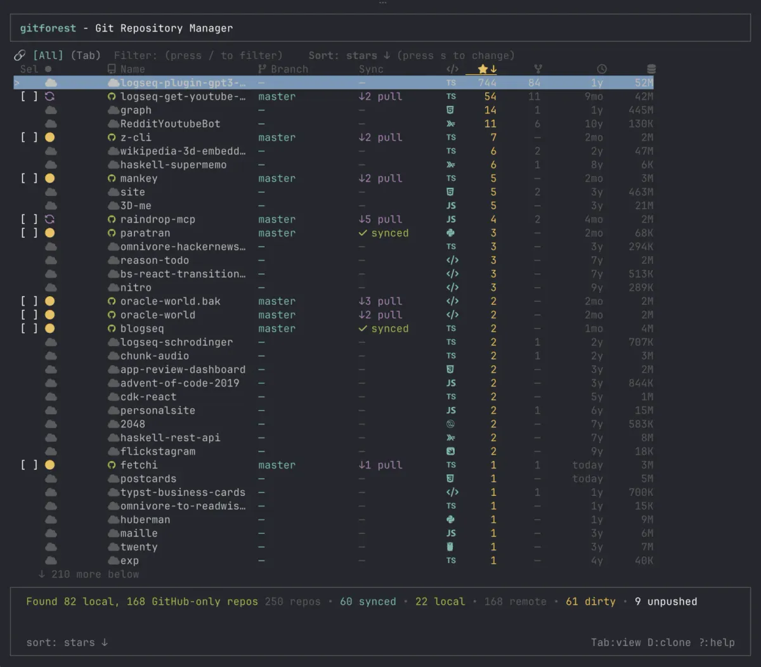Image resolution: width=761 pixels, height=667 pixels.
Task: Toggle the checkbox in the fetchi row
Action: (x=29, y=465)
